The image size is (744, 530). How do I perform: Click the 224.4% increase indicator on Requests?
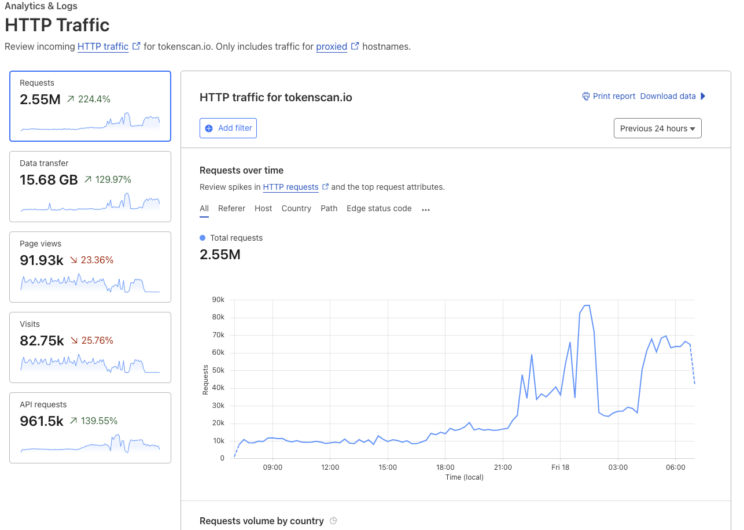pos(89,99)
